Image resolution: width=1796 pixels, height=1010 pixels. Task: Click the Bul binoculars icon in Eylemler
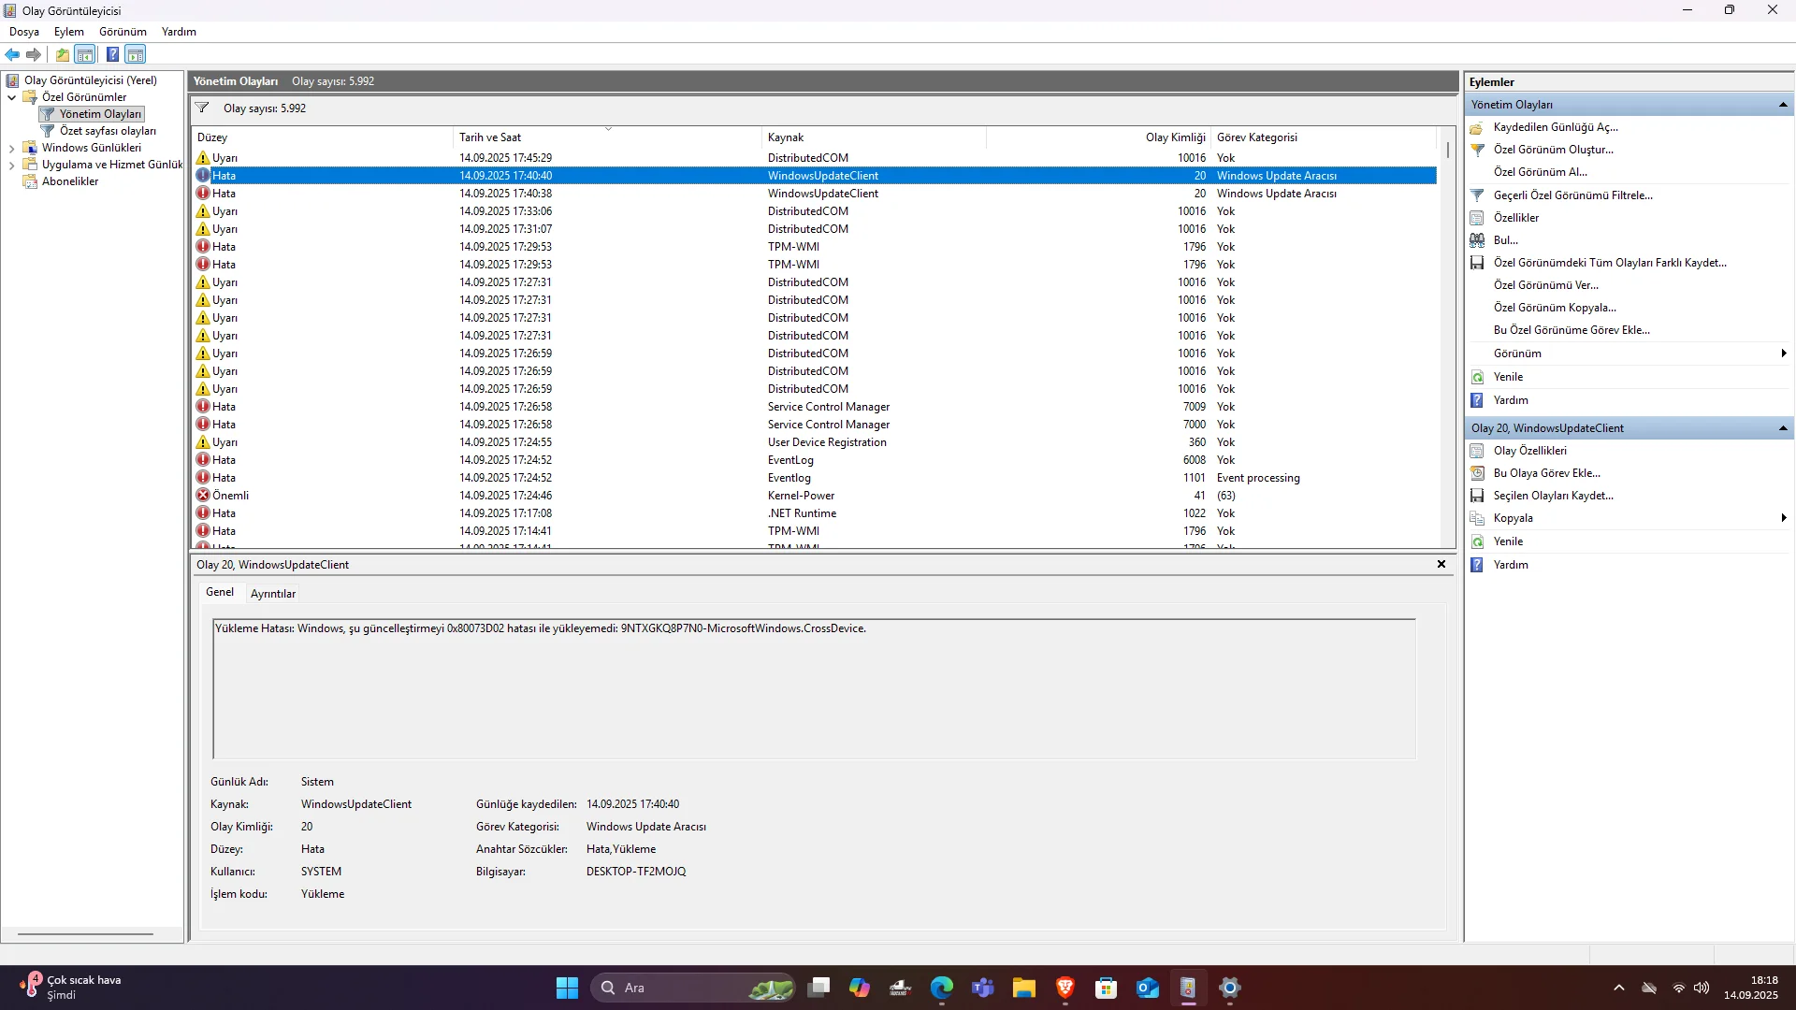1477,240
